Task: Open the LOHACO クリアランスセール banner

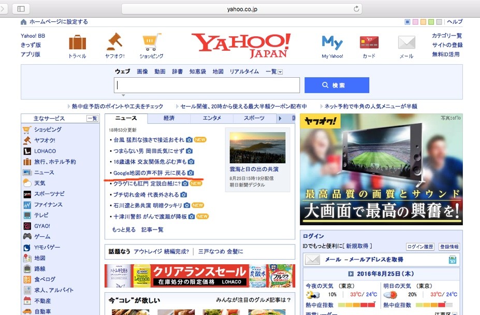Action: pos(200,276)
